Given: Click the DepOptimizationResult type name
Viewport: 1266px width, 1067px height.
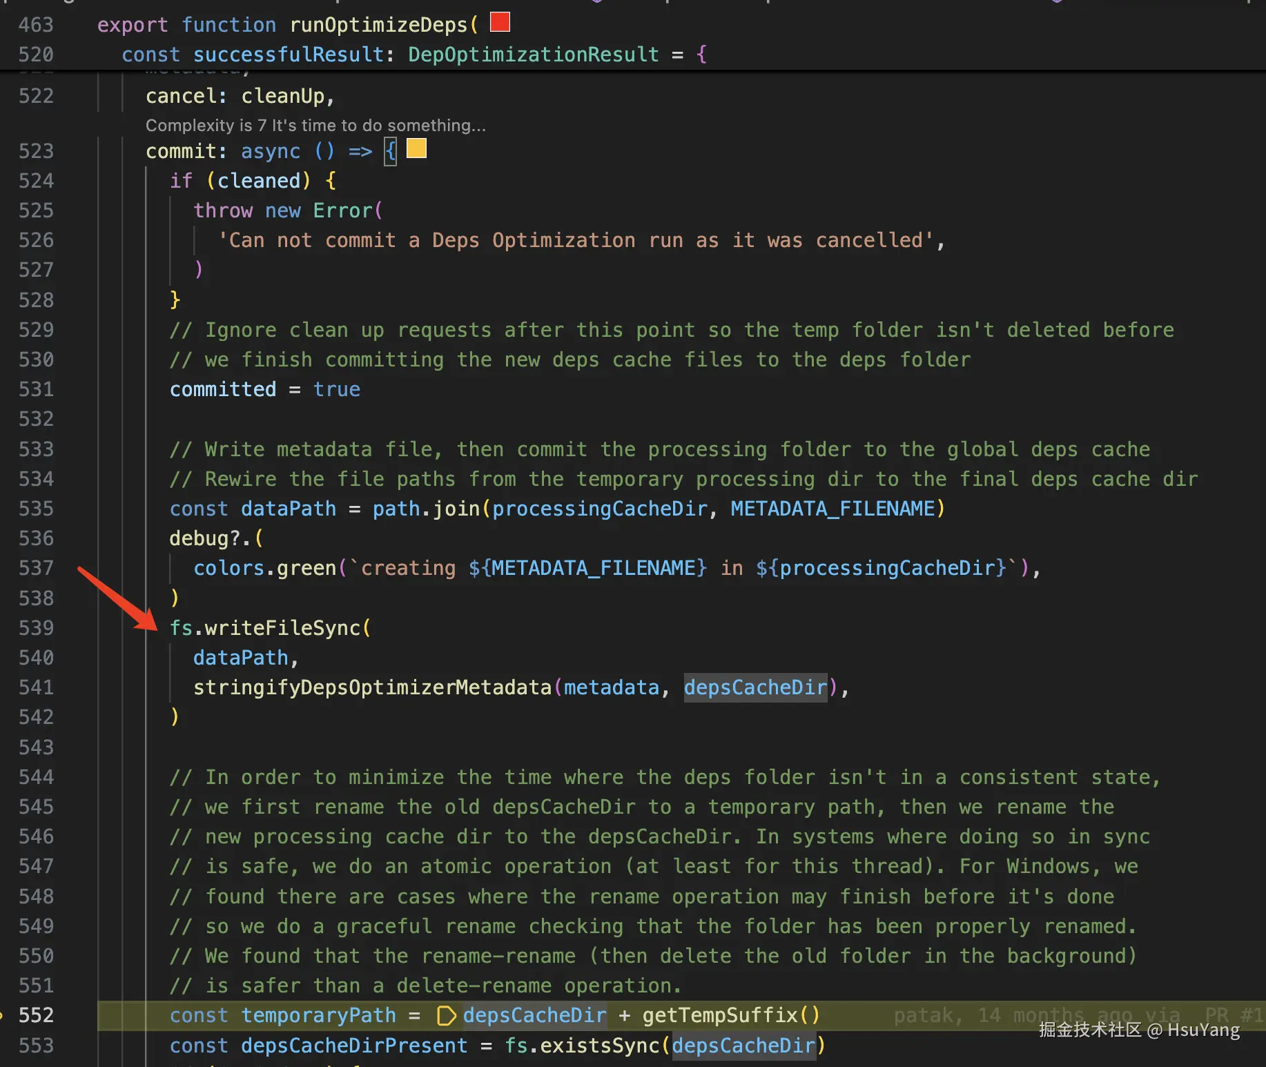Looking at the screenshot, I should [x=534, y=55].
